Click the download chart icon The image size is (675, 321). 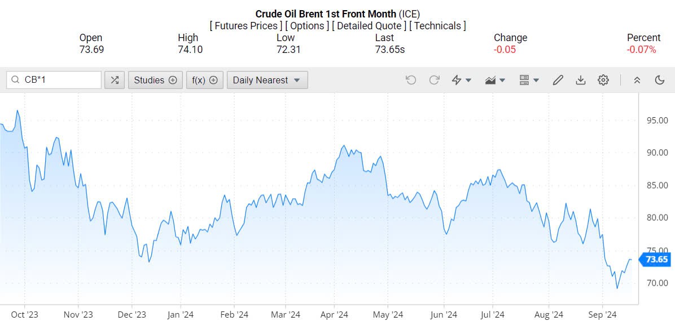point(580,80)
